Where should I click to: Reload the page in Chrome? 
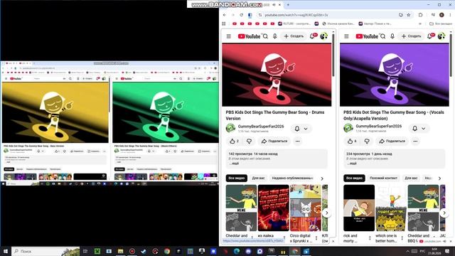pyautogui.click(x=241, y=15)
